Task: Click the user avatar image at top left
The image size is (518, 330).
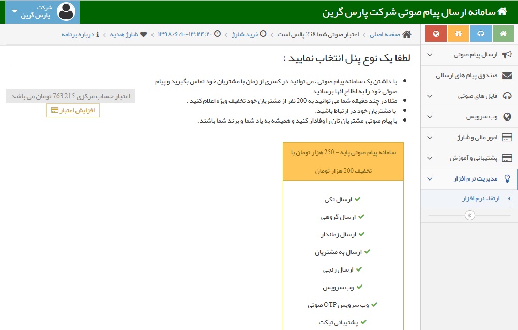Action: pyautogui.click(x=66, y=11)
